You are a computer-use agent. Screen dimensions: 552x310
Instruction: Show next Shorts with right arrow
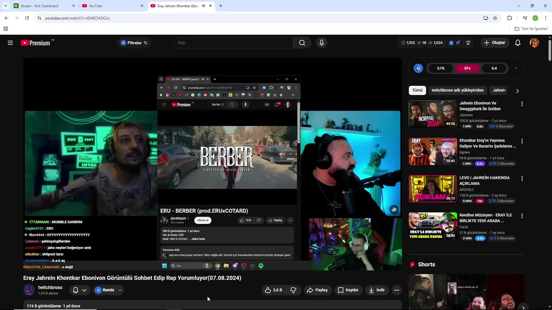tap(523, 307)
